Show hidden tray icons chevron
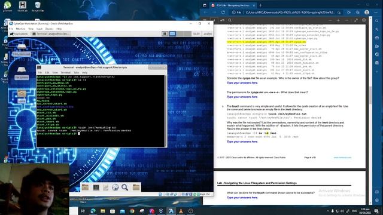This screenshot has height=215, width=383. (328, 211)
